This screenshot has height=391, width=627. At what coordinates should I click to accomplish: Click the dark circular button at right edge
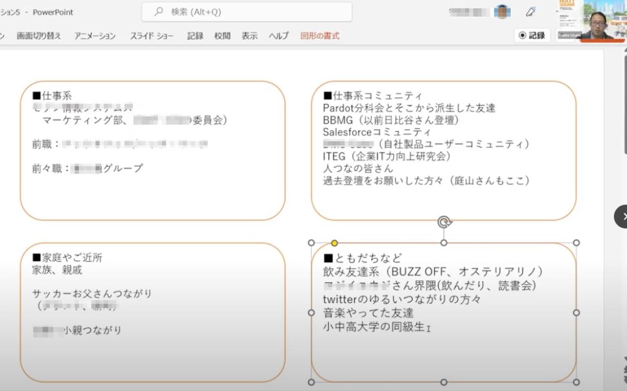click(x=622, y=216)
